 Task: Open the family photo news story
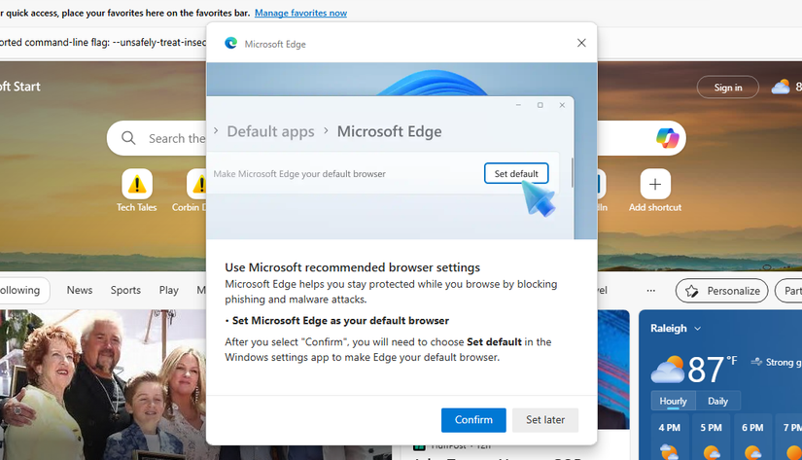tap(103, 385)
